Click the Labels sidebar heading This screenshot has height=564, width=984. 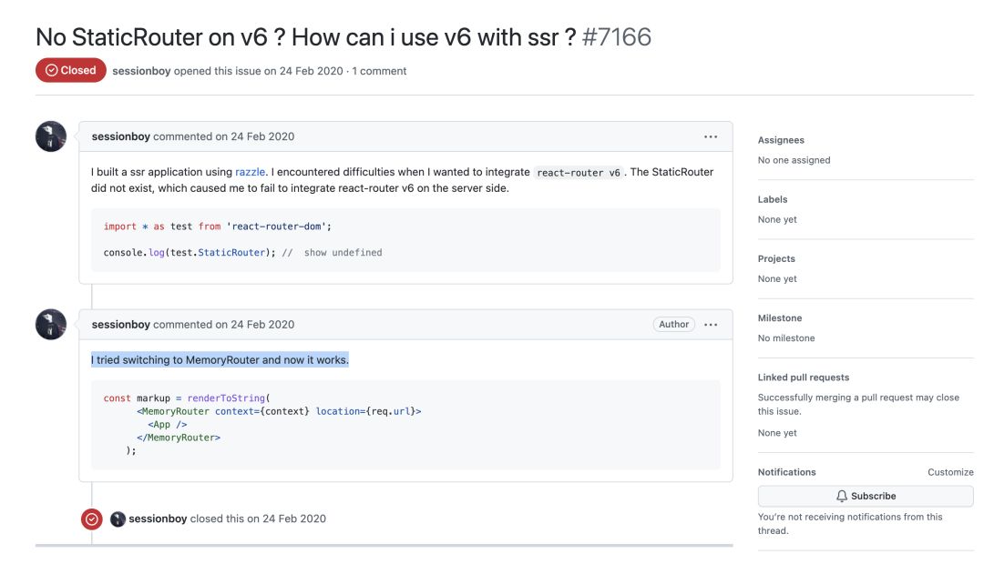click(773, 199)
